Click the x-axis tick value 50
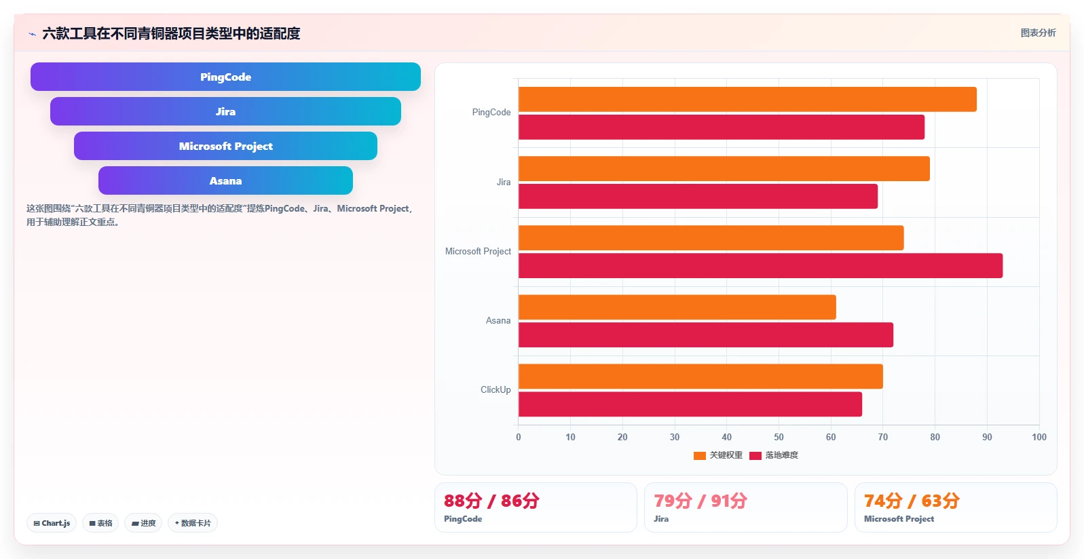This screenshot has width=1084, height=559. [x=779, y=437]
